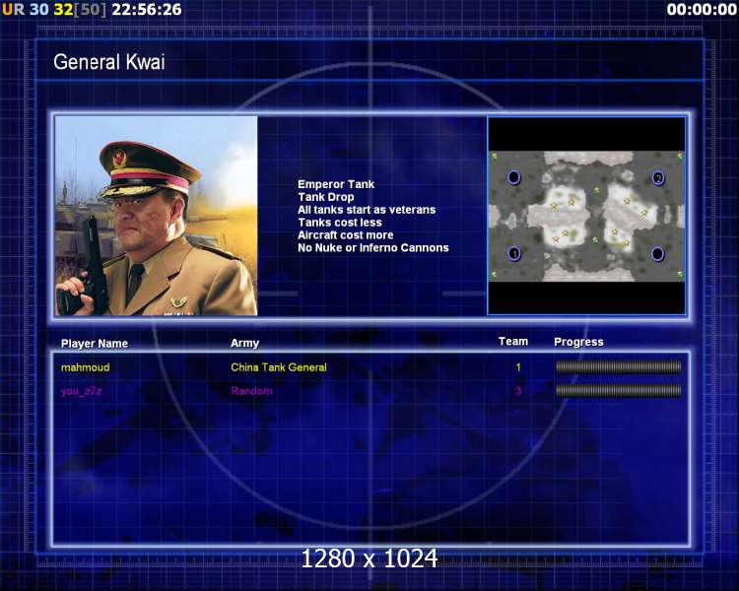Click the General Kwai portrait image
This screenshot has height=591, width=739.
(157, 216)
